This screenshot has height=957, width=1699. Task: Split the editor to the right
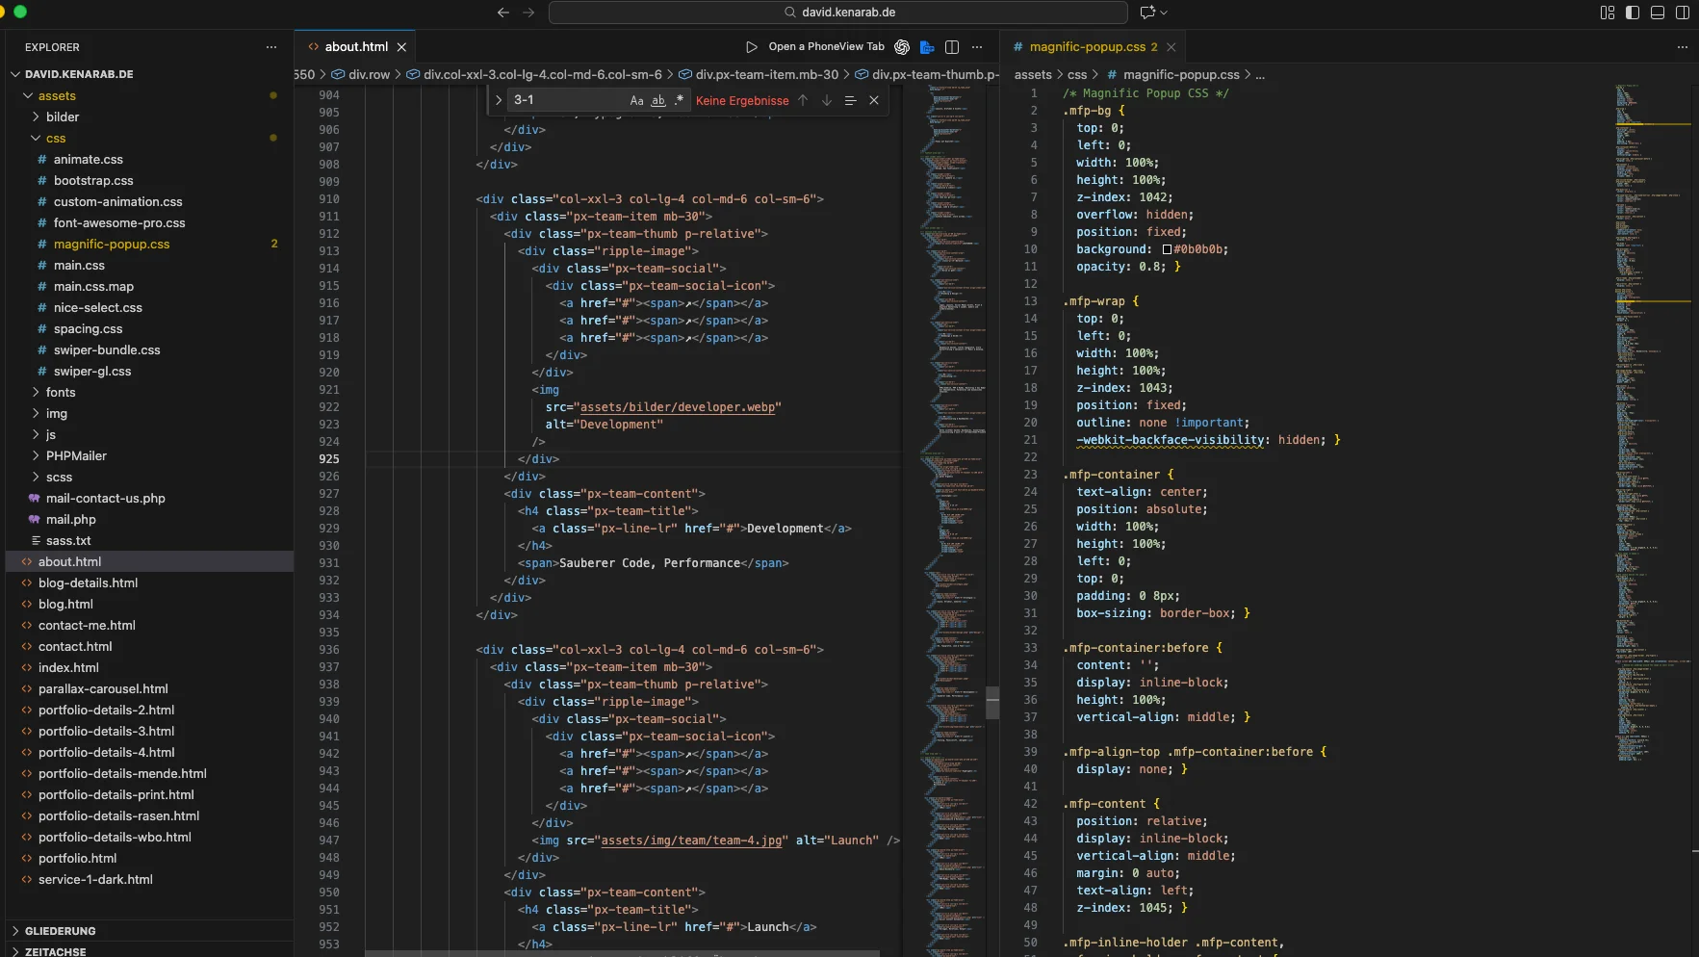click(952, 47)
